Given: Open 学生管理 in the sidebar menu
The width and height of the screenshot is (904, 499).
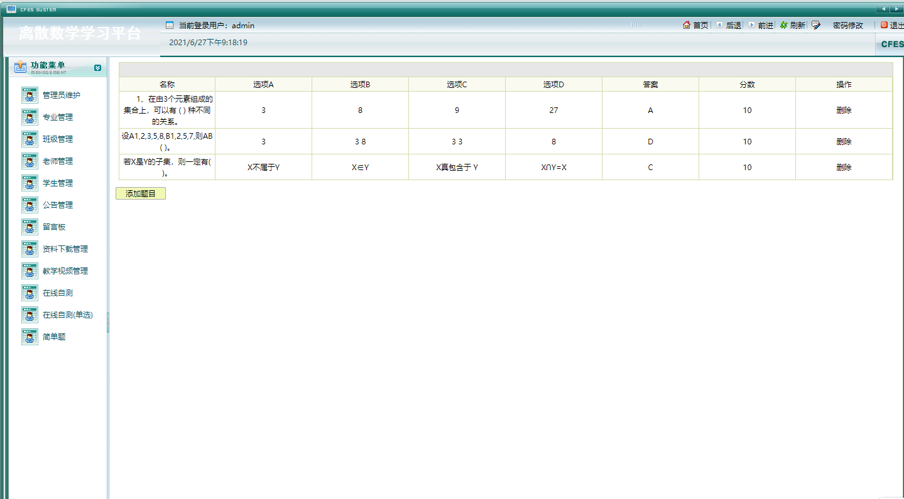Looking at the screenshot, I should 58,183.
